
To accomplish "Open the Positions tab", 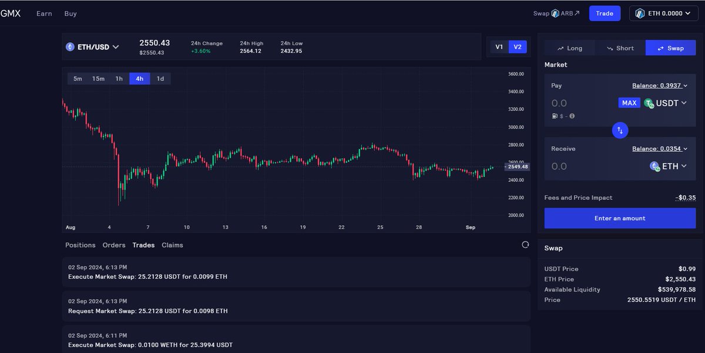I will (80, 245).
